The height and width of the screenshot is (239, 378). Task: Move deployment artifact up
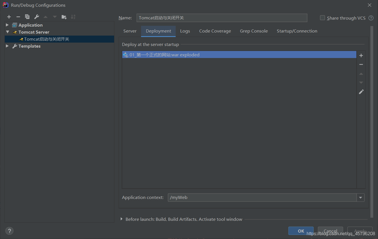pos(361,74)
